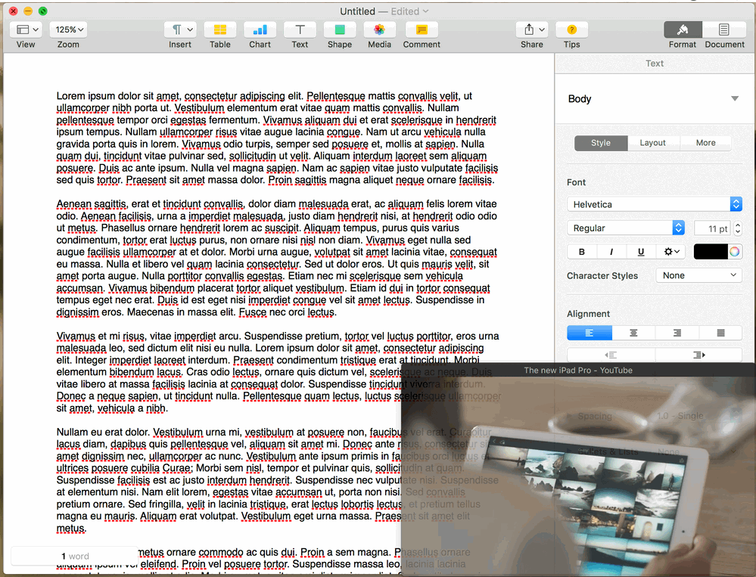The width and height of the screenshot is (756, 577).
Task: Expand the Body paragraph style menu
Action: tap(734, 99)
